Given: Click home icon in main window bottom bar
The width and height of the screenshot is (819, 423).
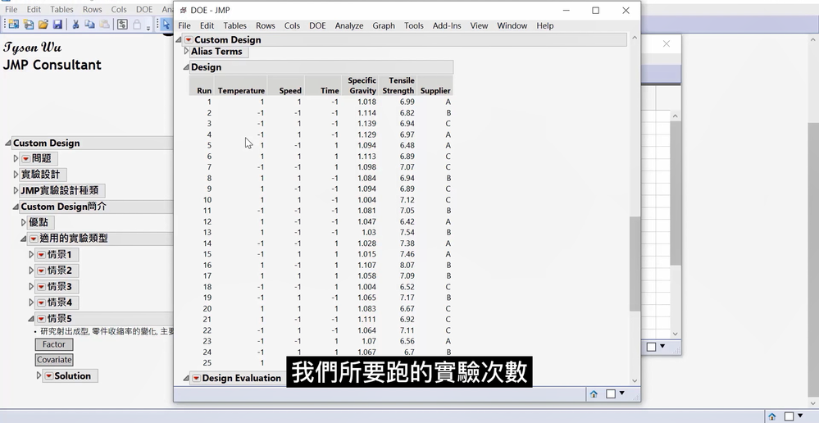Looking at the screenshot, I should [x=772, y=416].
